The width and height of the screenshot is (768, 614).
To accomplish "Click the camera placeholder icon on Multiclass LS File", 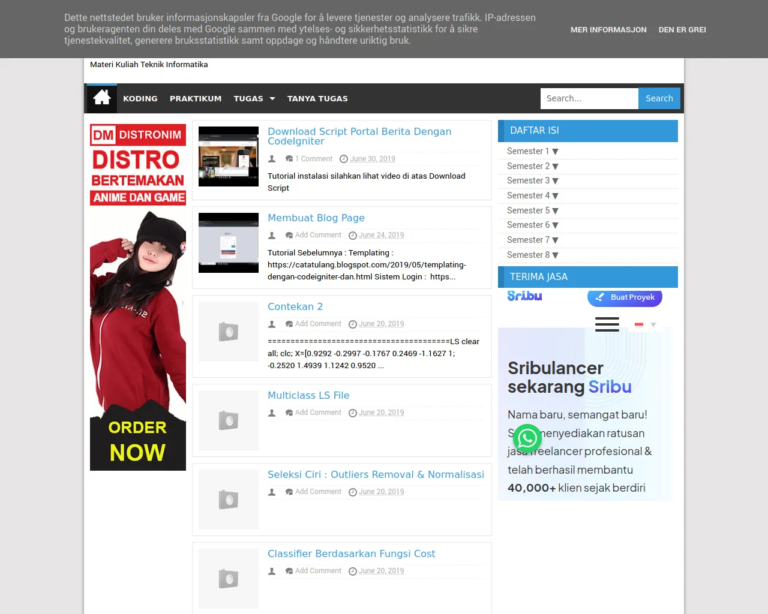I will pyautogui.click(x=228, y=420).
